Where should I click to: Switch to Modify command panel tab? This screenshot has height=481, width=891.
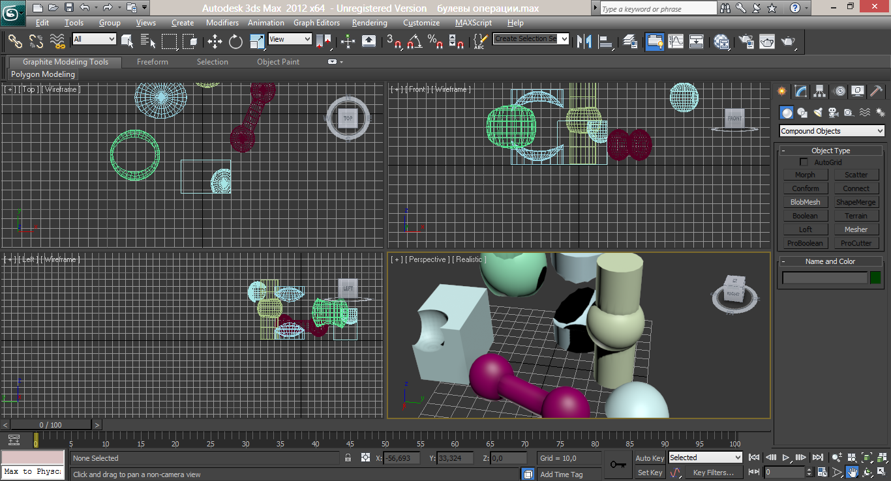[x=800, y=91]
